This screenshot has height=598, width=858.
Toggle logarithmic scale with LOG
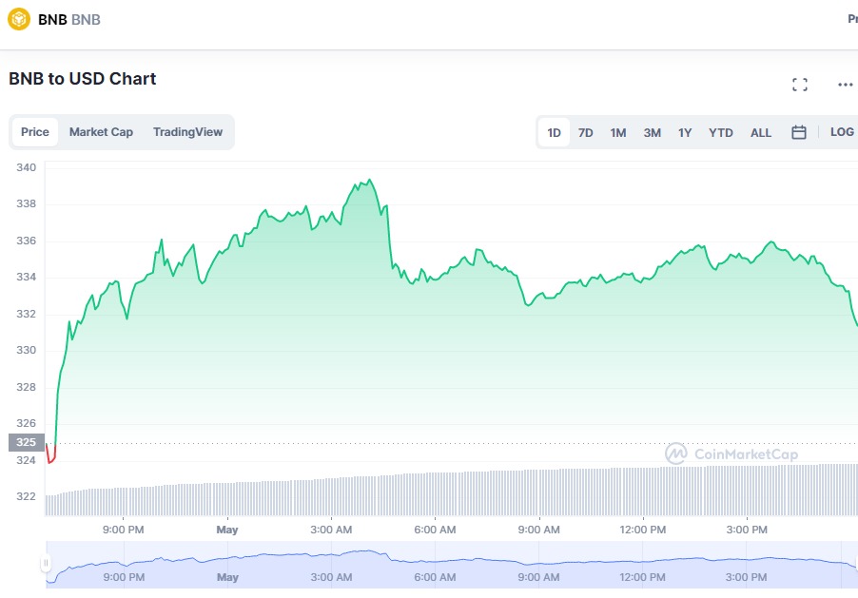click(x=842, y=132)
